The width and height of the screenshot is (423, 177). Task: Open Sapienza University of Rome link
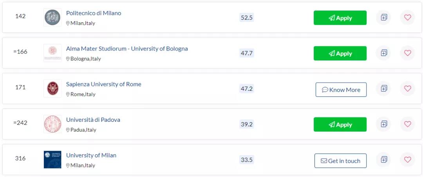(x=103, y=84)
